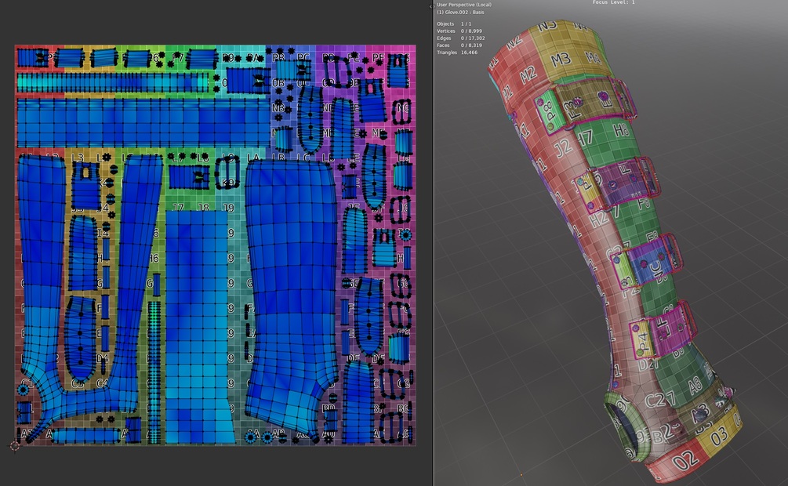Screen dimensions: 788x486
Task: Click the 'M3' face label on the model
Action: click(x=561, y=60)
